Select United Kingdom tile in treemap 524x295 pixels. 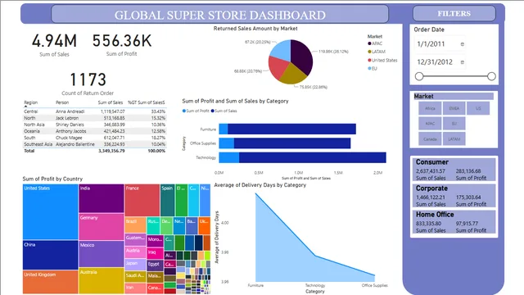51,282
